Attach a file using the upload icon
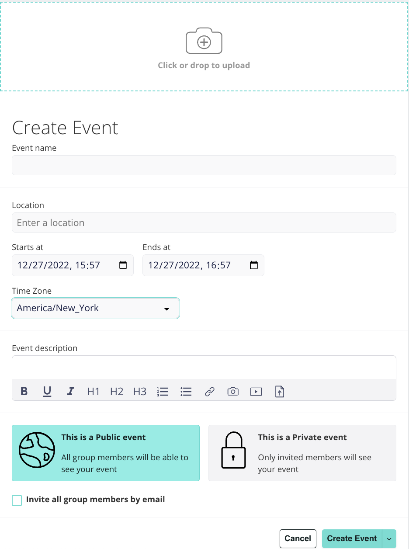Viewport: 409px width, 549px height. 280,391
